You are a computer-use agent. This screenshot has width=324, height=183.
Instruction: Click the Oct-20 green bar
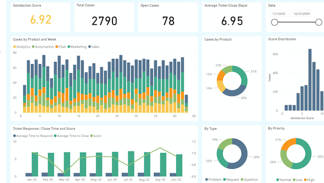[179, 165]
